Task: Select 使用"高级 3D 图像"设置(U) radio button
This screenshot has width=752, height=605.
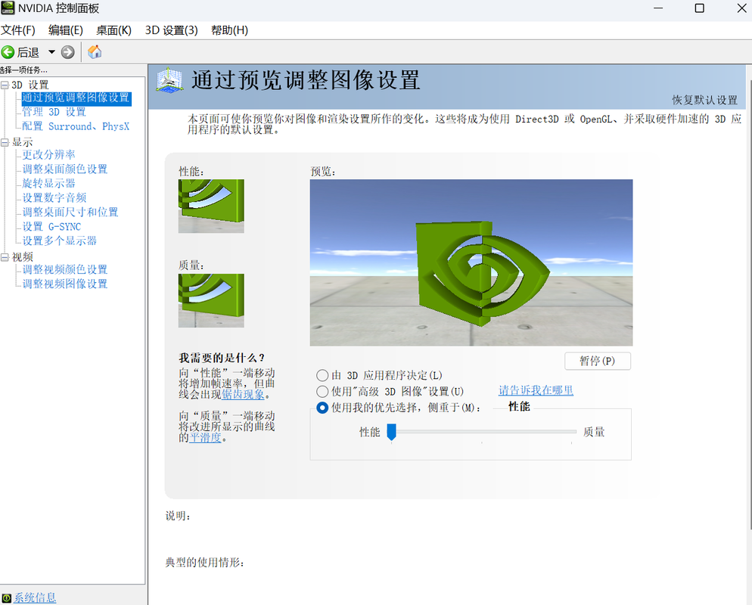Action: 322,392
